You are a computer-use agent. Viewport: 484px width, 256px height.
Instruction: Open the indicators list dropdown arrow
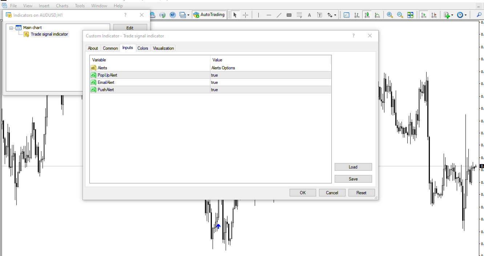click(452, 15)
